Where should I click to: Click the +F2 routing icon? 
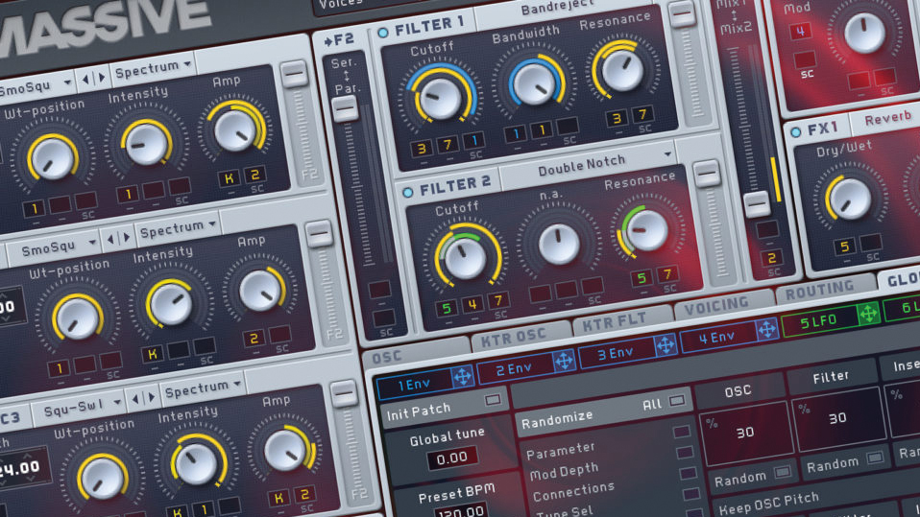click(x=339, y=40)
